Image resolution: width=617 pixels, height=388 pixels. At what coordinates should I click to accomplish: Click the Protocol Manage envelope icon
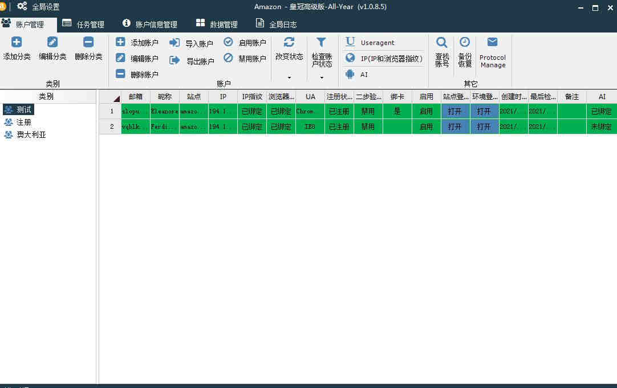coord(492,42)
